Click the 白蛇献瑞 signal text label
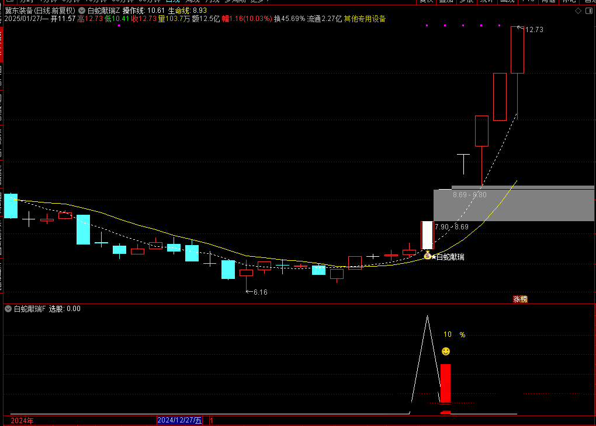 coord(451,257)
